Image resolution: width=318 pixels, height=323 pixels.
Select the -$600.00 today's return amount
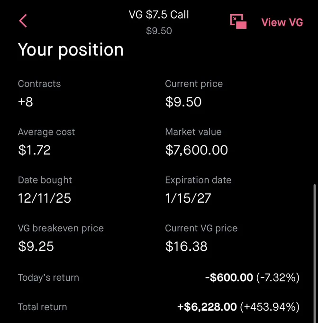tap(229, 277)
